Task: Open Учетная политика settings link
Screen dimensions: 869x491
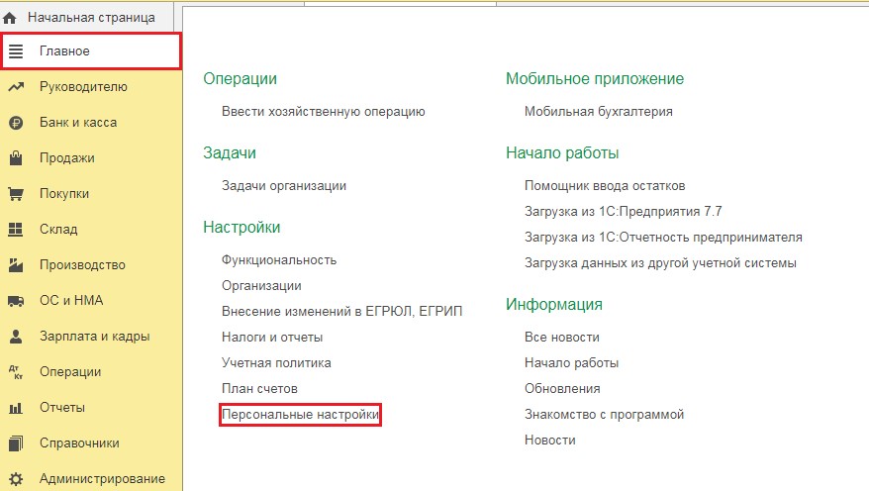Action: coord(276,363)
